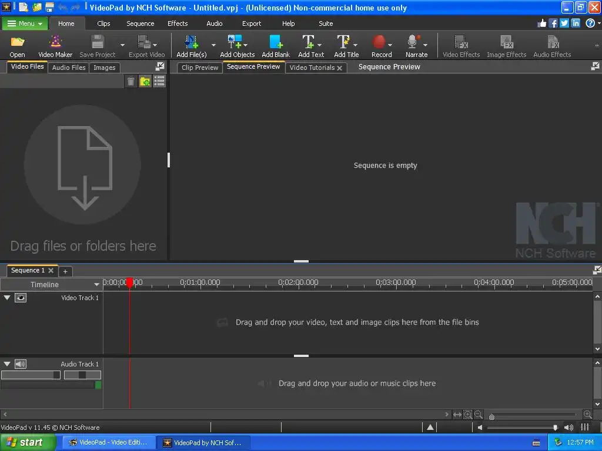The image size is (602, 451).
Task: Collapse Video Track 1 with its triangle
Action: (x=7, y=298)
